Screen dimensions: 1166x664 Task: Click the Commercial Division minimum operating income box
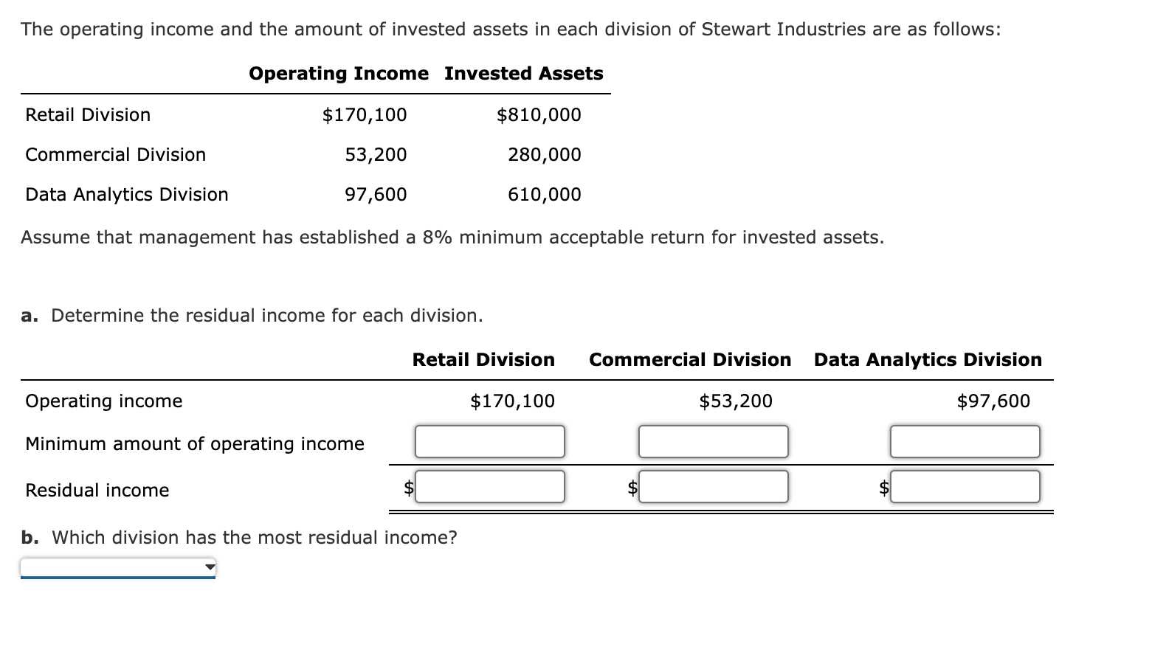(x=713, y=441)
